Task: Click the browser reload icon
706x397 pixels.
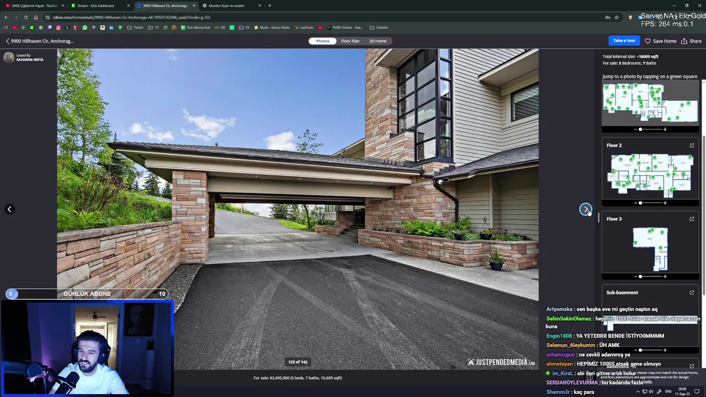Action: 25,17
